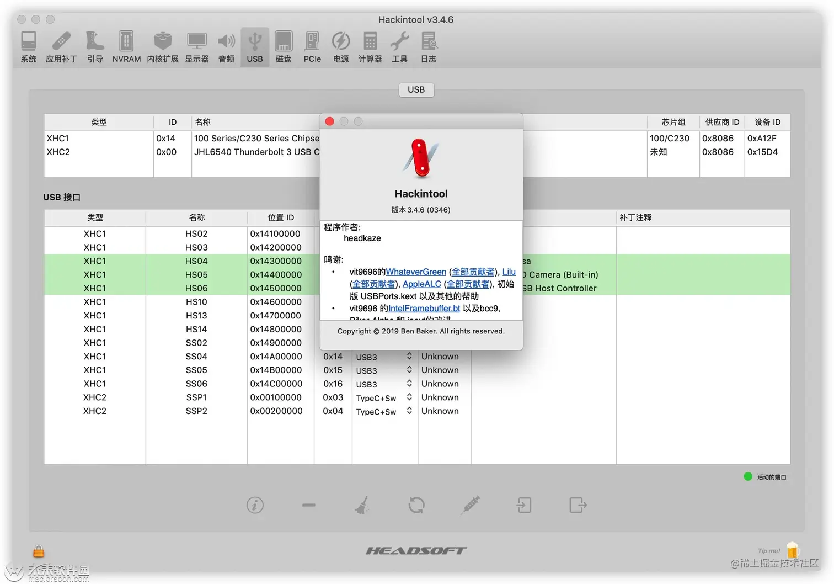Click the minus remove-port button
This screenshot has height=584, width=834.
click(x=309, y=505)
